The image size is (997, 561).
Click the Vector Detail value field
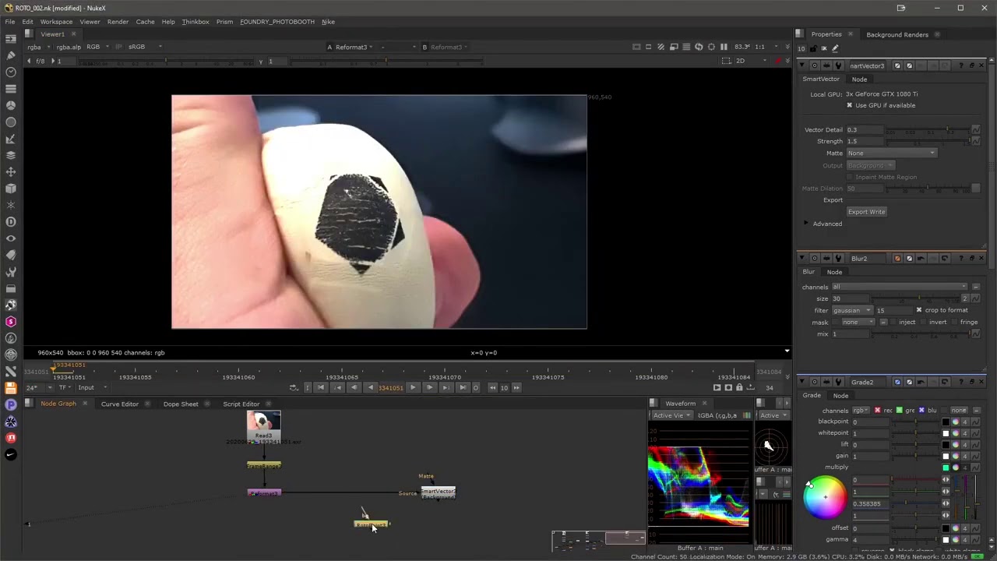point(865,129)
